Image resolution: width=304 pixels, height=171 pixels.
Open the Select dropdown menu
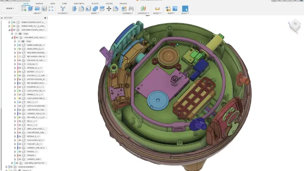tap(185, 13)
